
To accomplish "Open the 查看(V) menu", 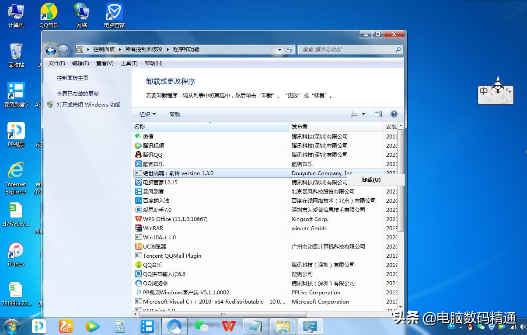I will (x=105, y=63).
